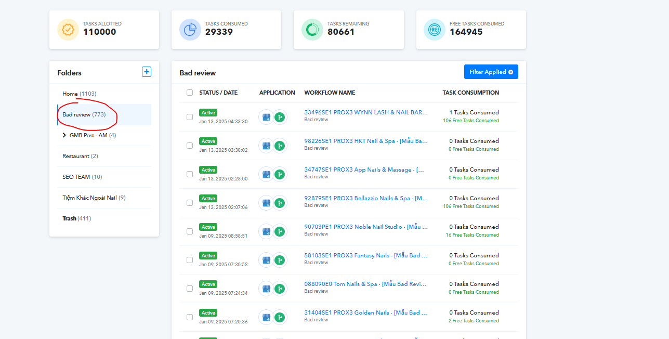Click the Free Tasks Consumed icon
The width and height of the screenshot is (669, 339).
click(x=435, y=30)
